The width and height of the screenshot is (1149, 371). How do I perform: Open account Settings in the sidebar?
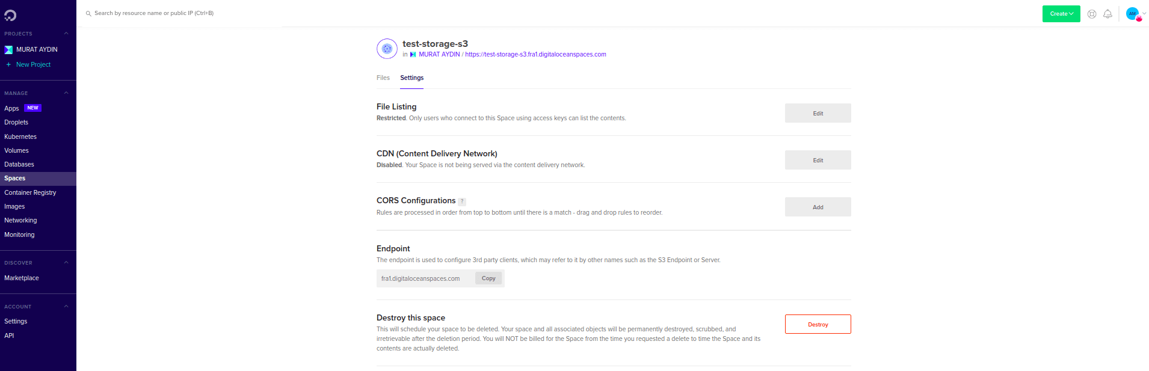pos(16,322)
